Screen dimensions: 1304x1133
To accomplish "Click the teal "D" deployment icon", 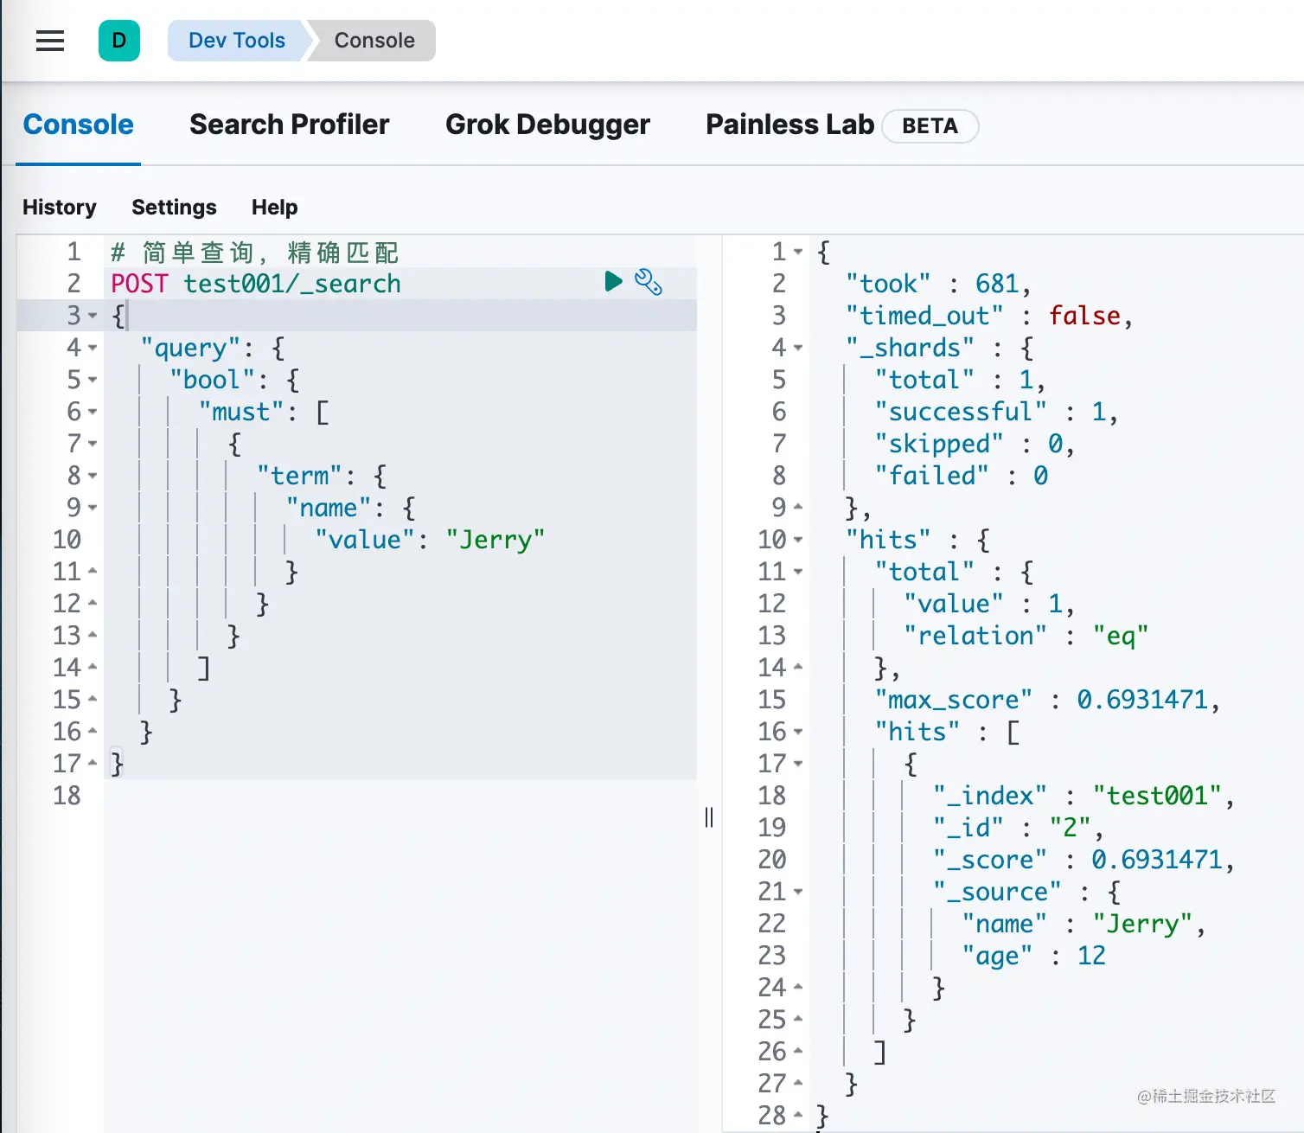I will (x=119, y=40).
